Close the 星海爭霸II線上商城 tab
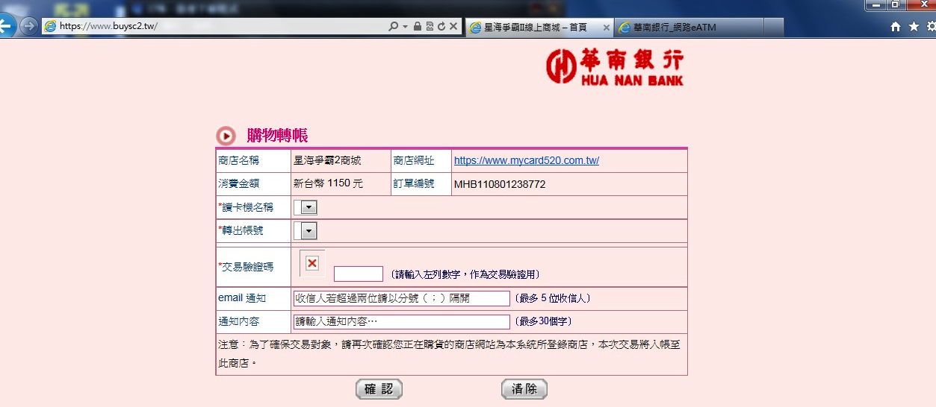 pyautogui.click(x=606, y=28)
